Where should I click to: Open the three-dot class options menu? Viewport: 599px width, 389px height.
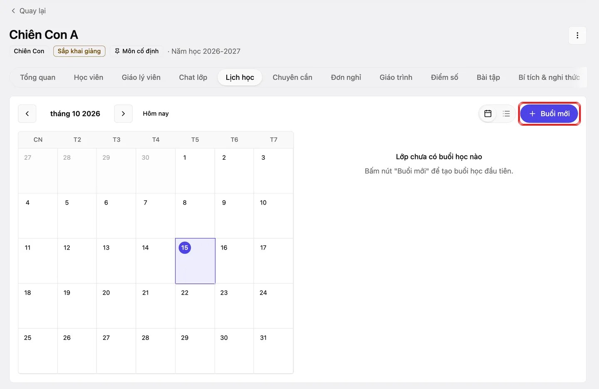point(577,35)
